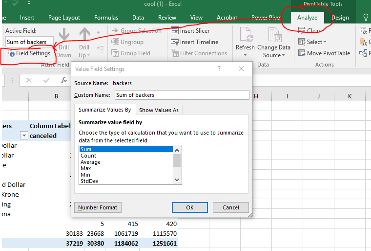371x251 pixels.
Task: Cancel the Value Field Settings dialog
Action: point(231,207)
